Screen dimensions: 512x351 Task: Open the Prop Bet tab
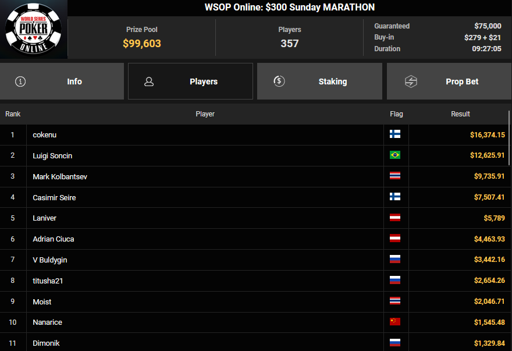click(449, 81)
